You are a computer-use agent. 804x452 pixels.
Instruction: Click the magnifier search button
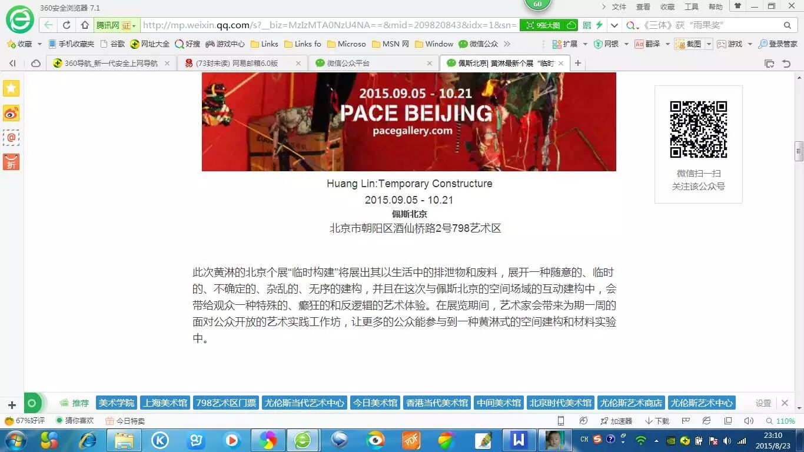pos(788,25)
